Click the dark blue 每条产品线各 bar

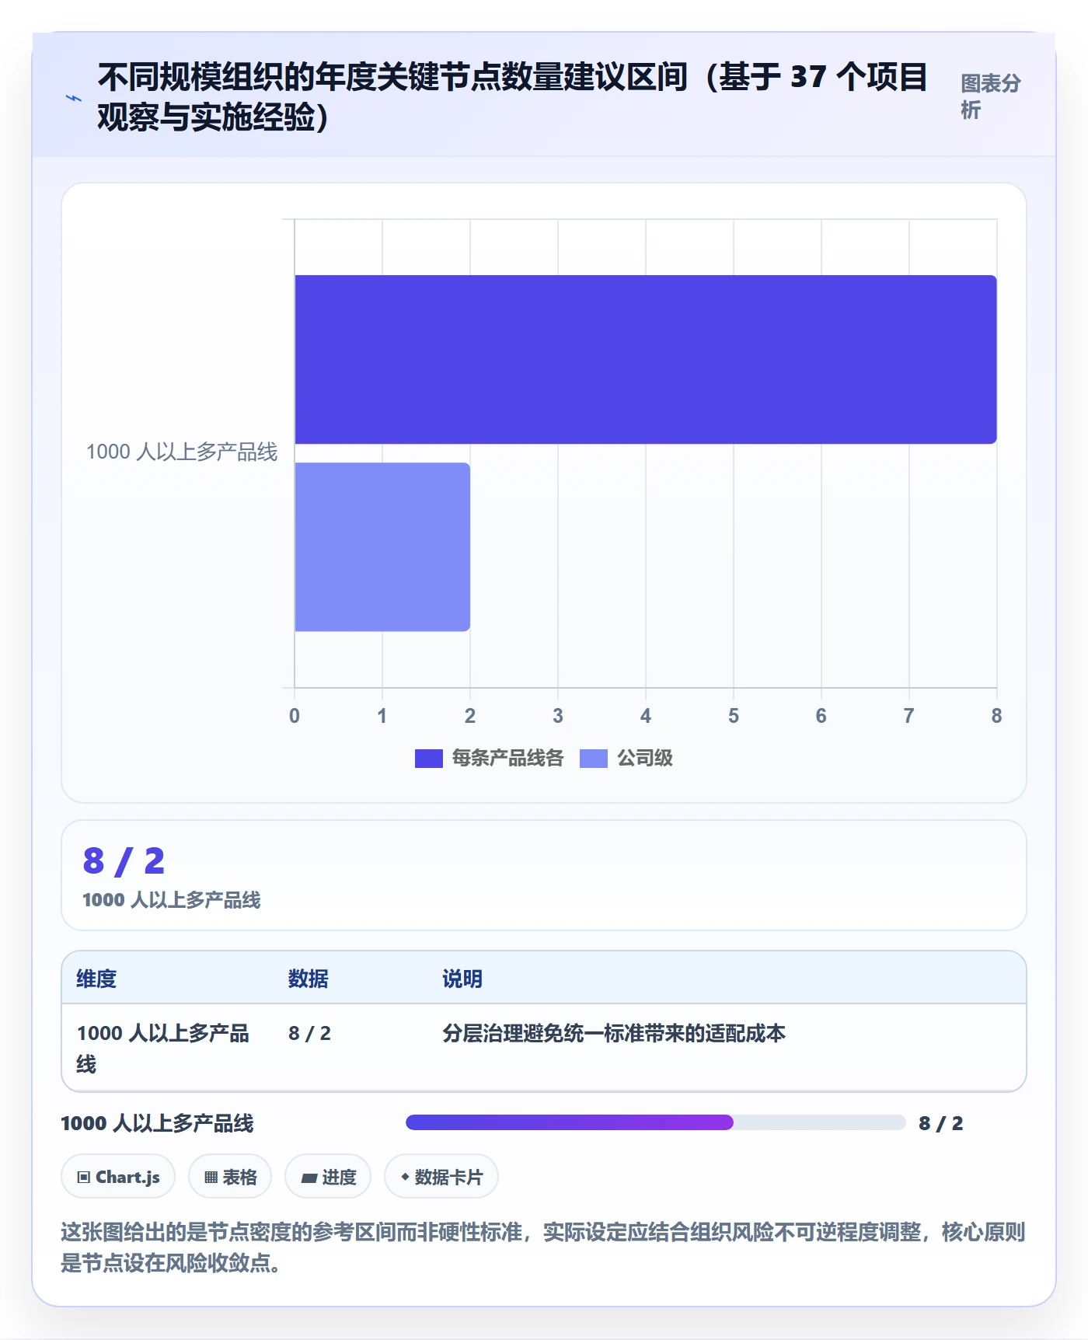[x=645, y=359]
